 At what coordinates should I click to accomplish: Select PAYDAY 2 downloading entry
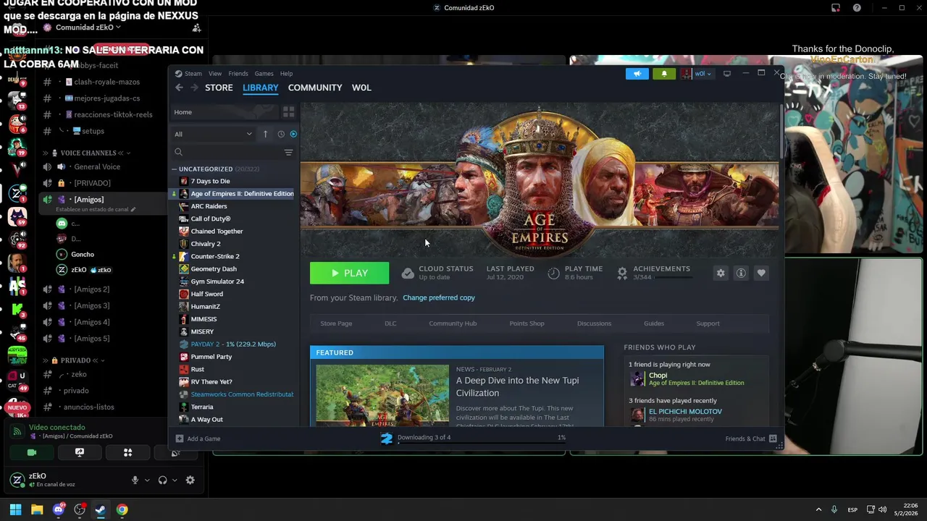point(232,344)
